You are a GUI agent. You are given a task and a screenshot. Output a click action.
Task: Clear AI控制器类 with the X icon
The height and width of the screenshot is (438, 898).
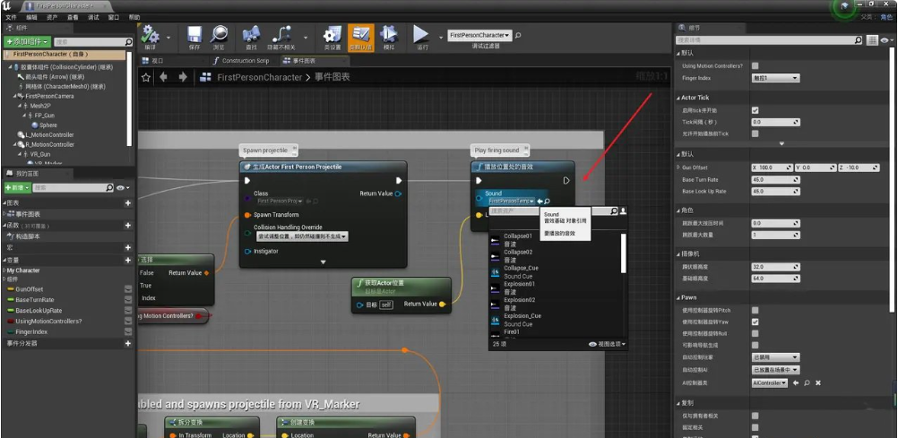click(818, 382)
